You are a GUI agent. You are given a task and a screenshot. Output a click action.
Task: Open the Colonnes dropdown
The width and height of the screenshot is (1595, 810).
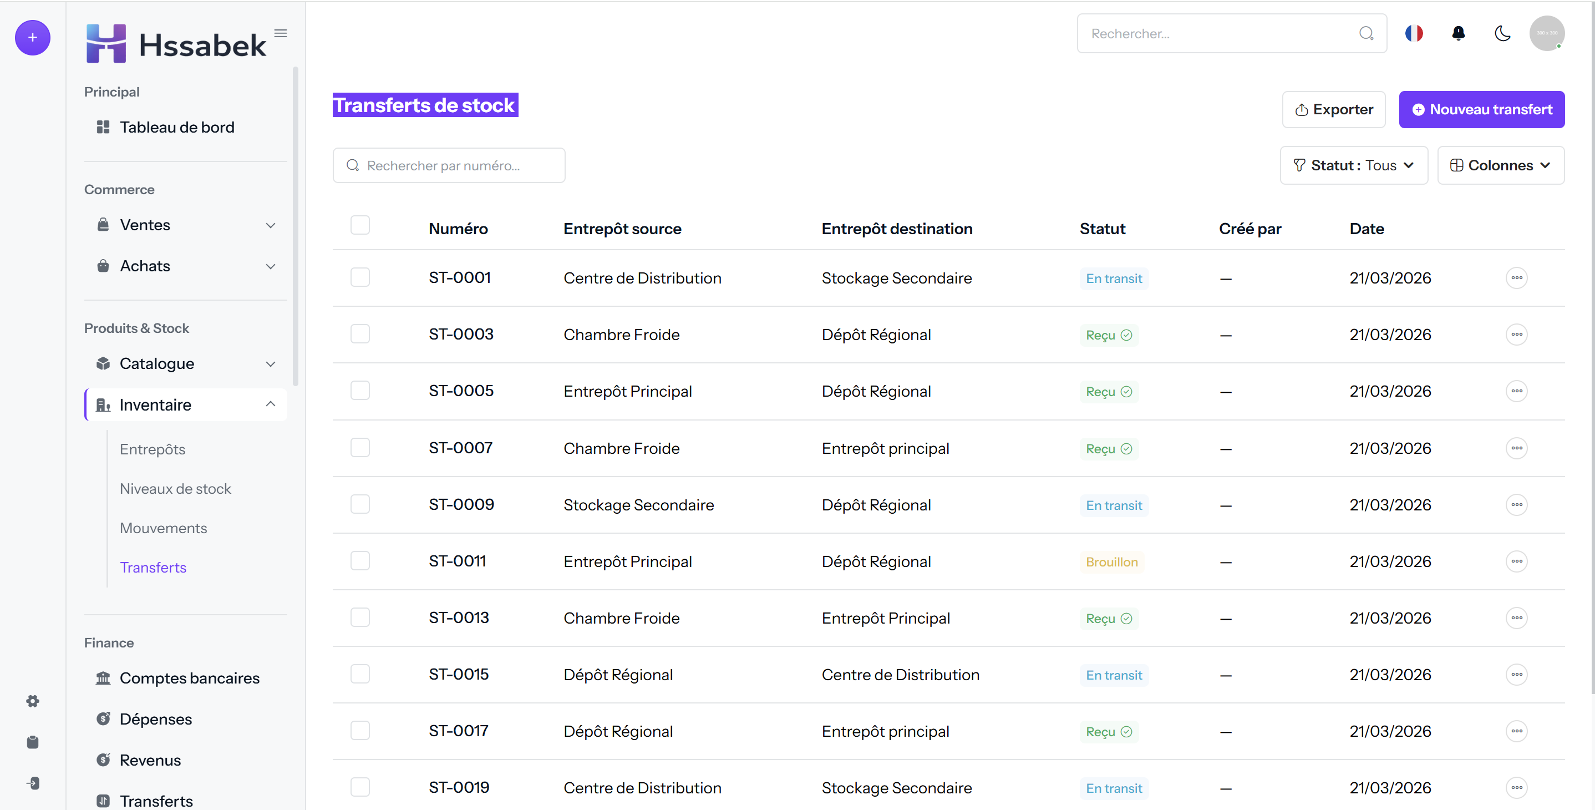[1500, 165]
